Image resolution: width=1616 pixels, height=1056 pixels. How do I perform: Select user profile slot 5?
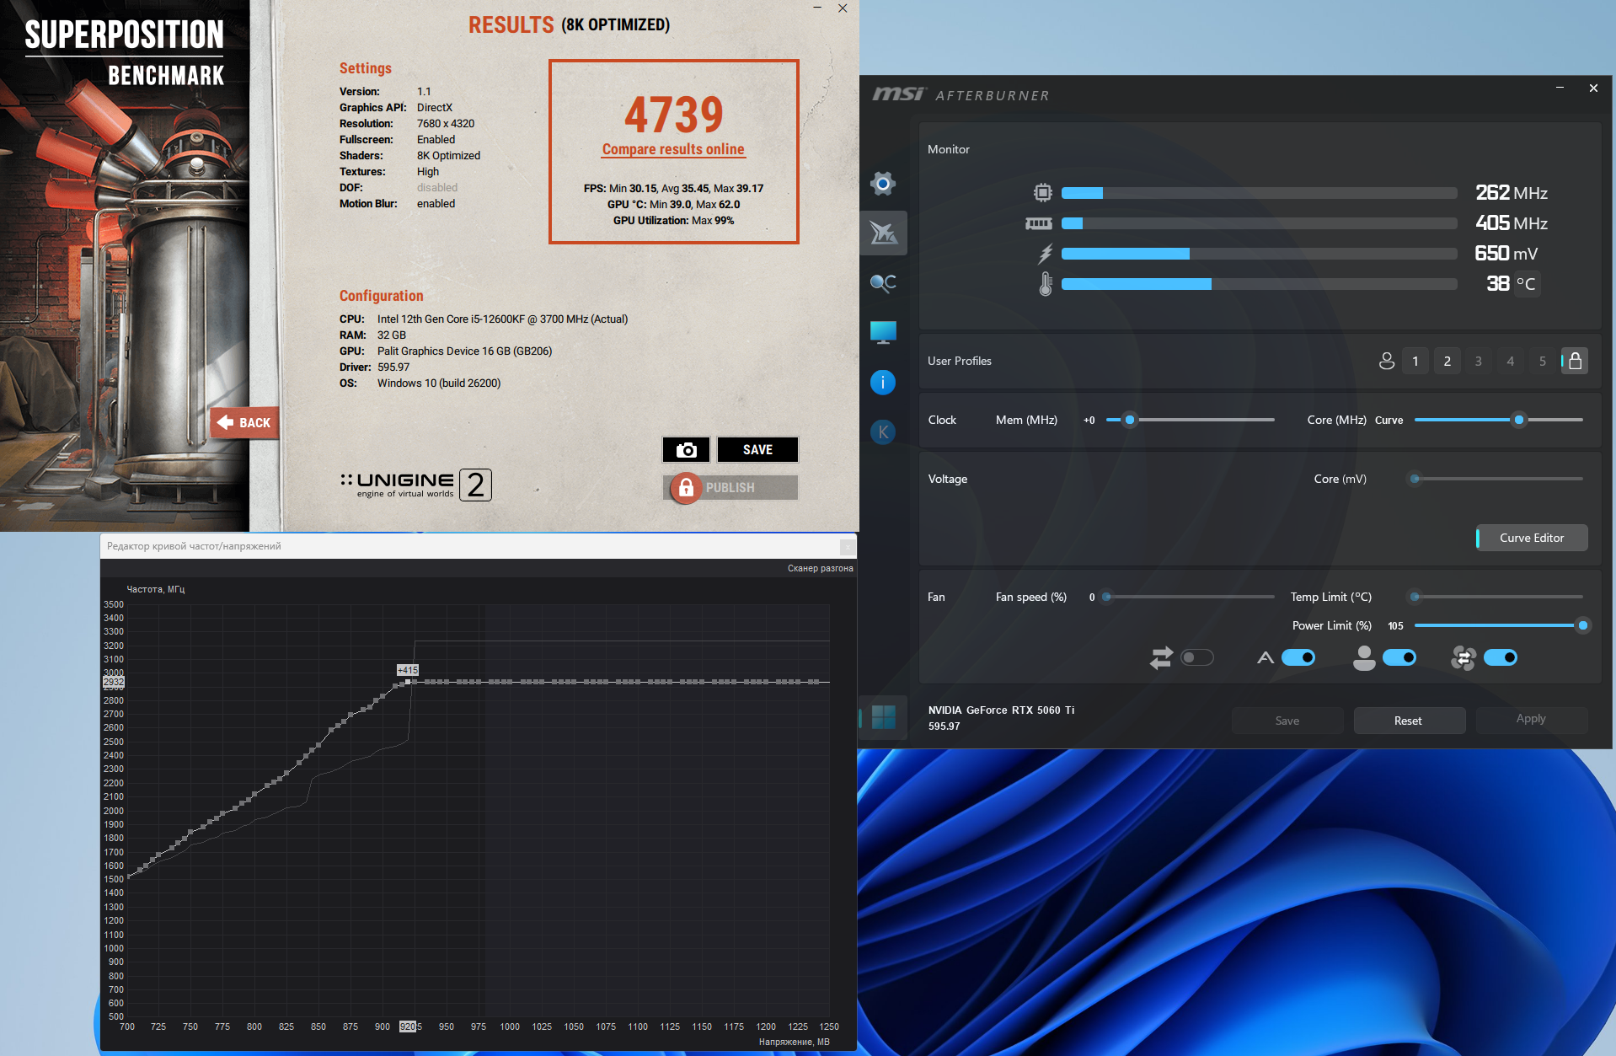click(x=1543, y=361)
